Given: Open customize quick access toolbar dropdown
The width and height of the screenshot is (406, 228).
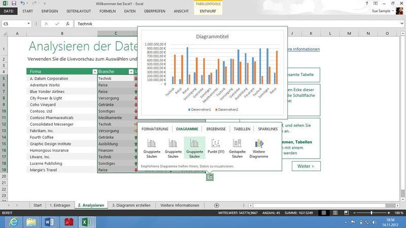Looking at the screenshot, I should [45, 4].
